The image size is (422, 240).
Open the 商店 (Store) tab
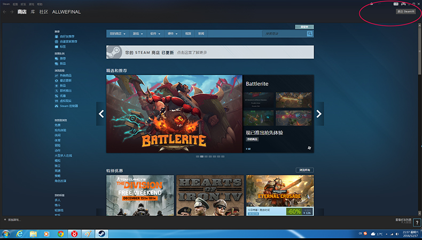coord(22,12)
